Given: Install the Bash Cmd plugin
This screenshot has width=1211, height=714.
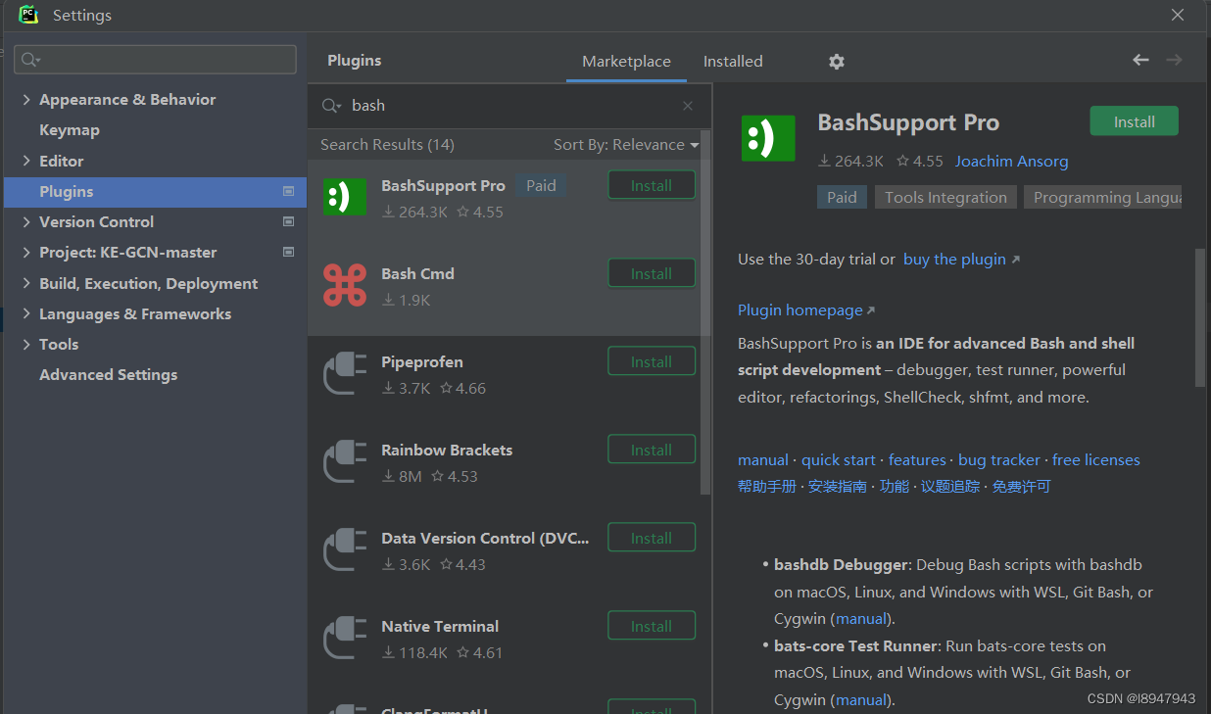Looking at the screenshot, I should coord(652,273).
